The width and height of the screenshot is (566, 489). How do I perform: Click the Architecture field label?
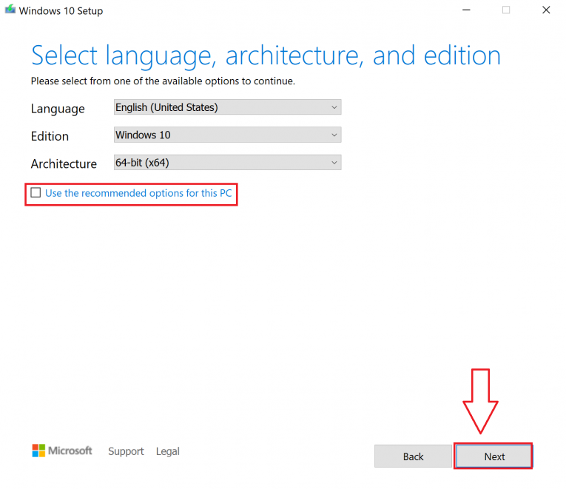point(64,163)
